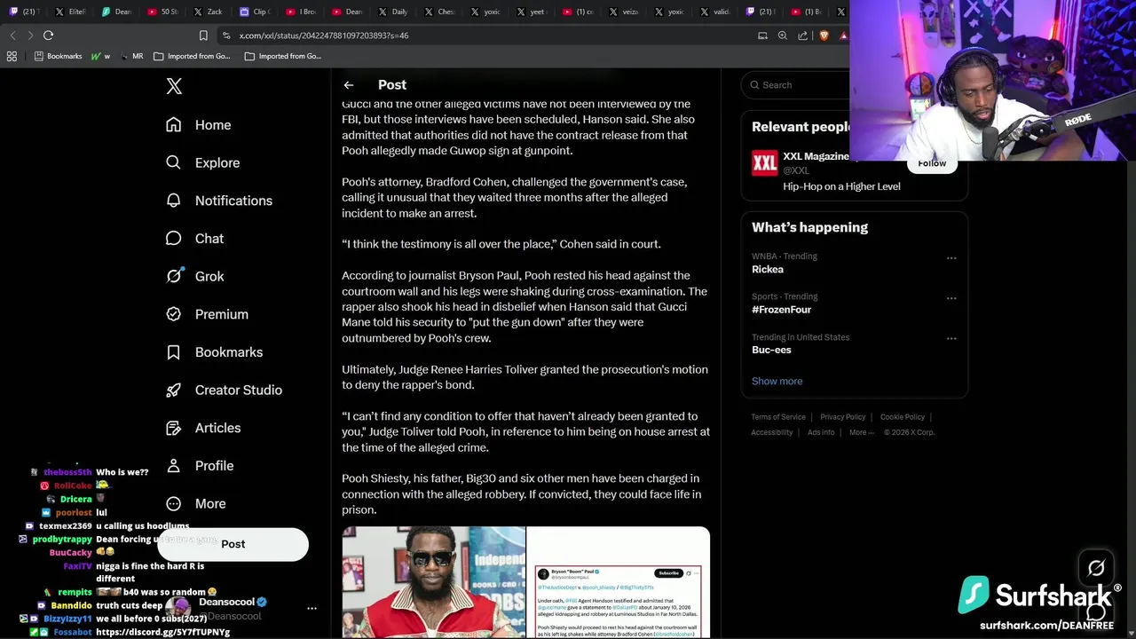Viewport: 1136px width, 639px height.
Task: Switch to the first Twitch (21) tab
Action: (x=25, y=12)
